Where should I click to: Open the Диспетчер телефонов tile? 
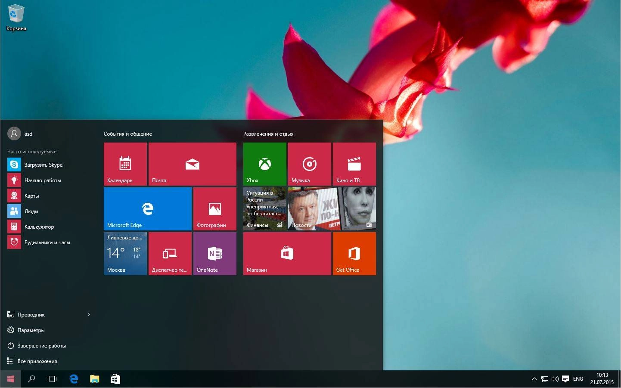click(x=170, y=254)
